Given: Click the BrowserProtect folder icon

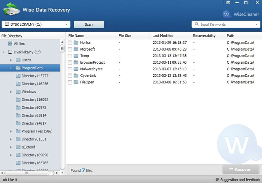Looking at the screenshot, I should pyautogui.click(x=76, y=62).
